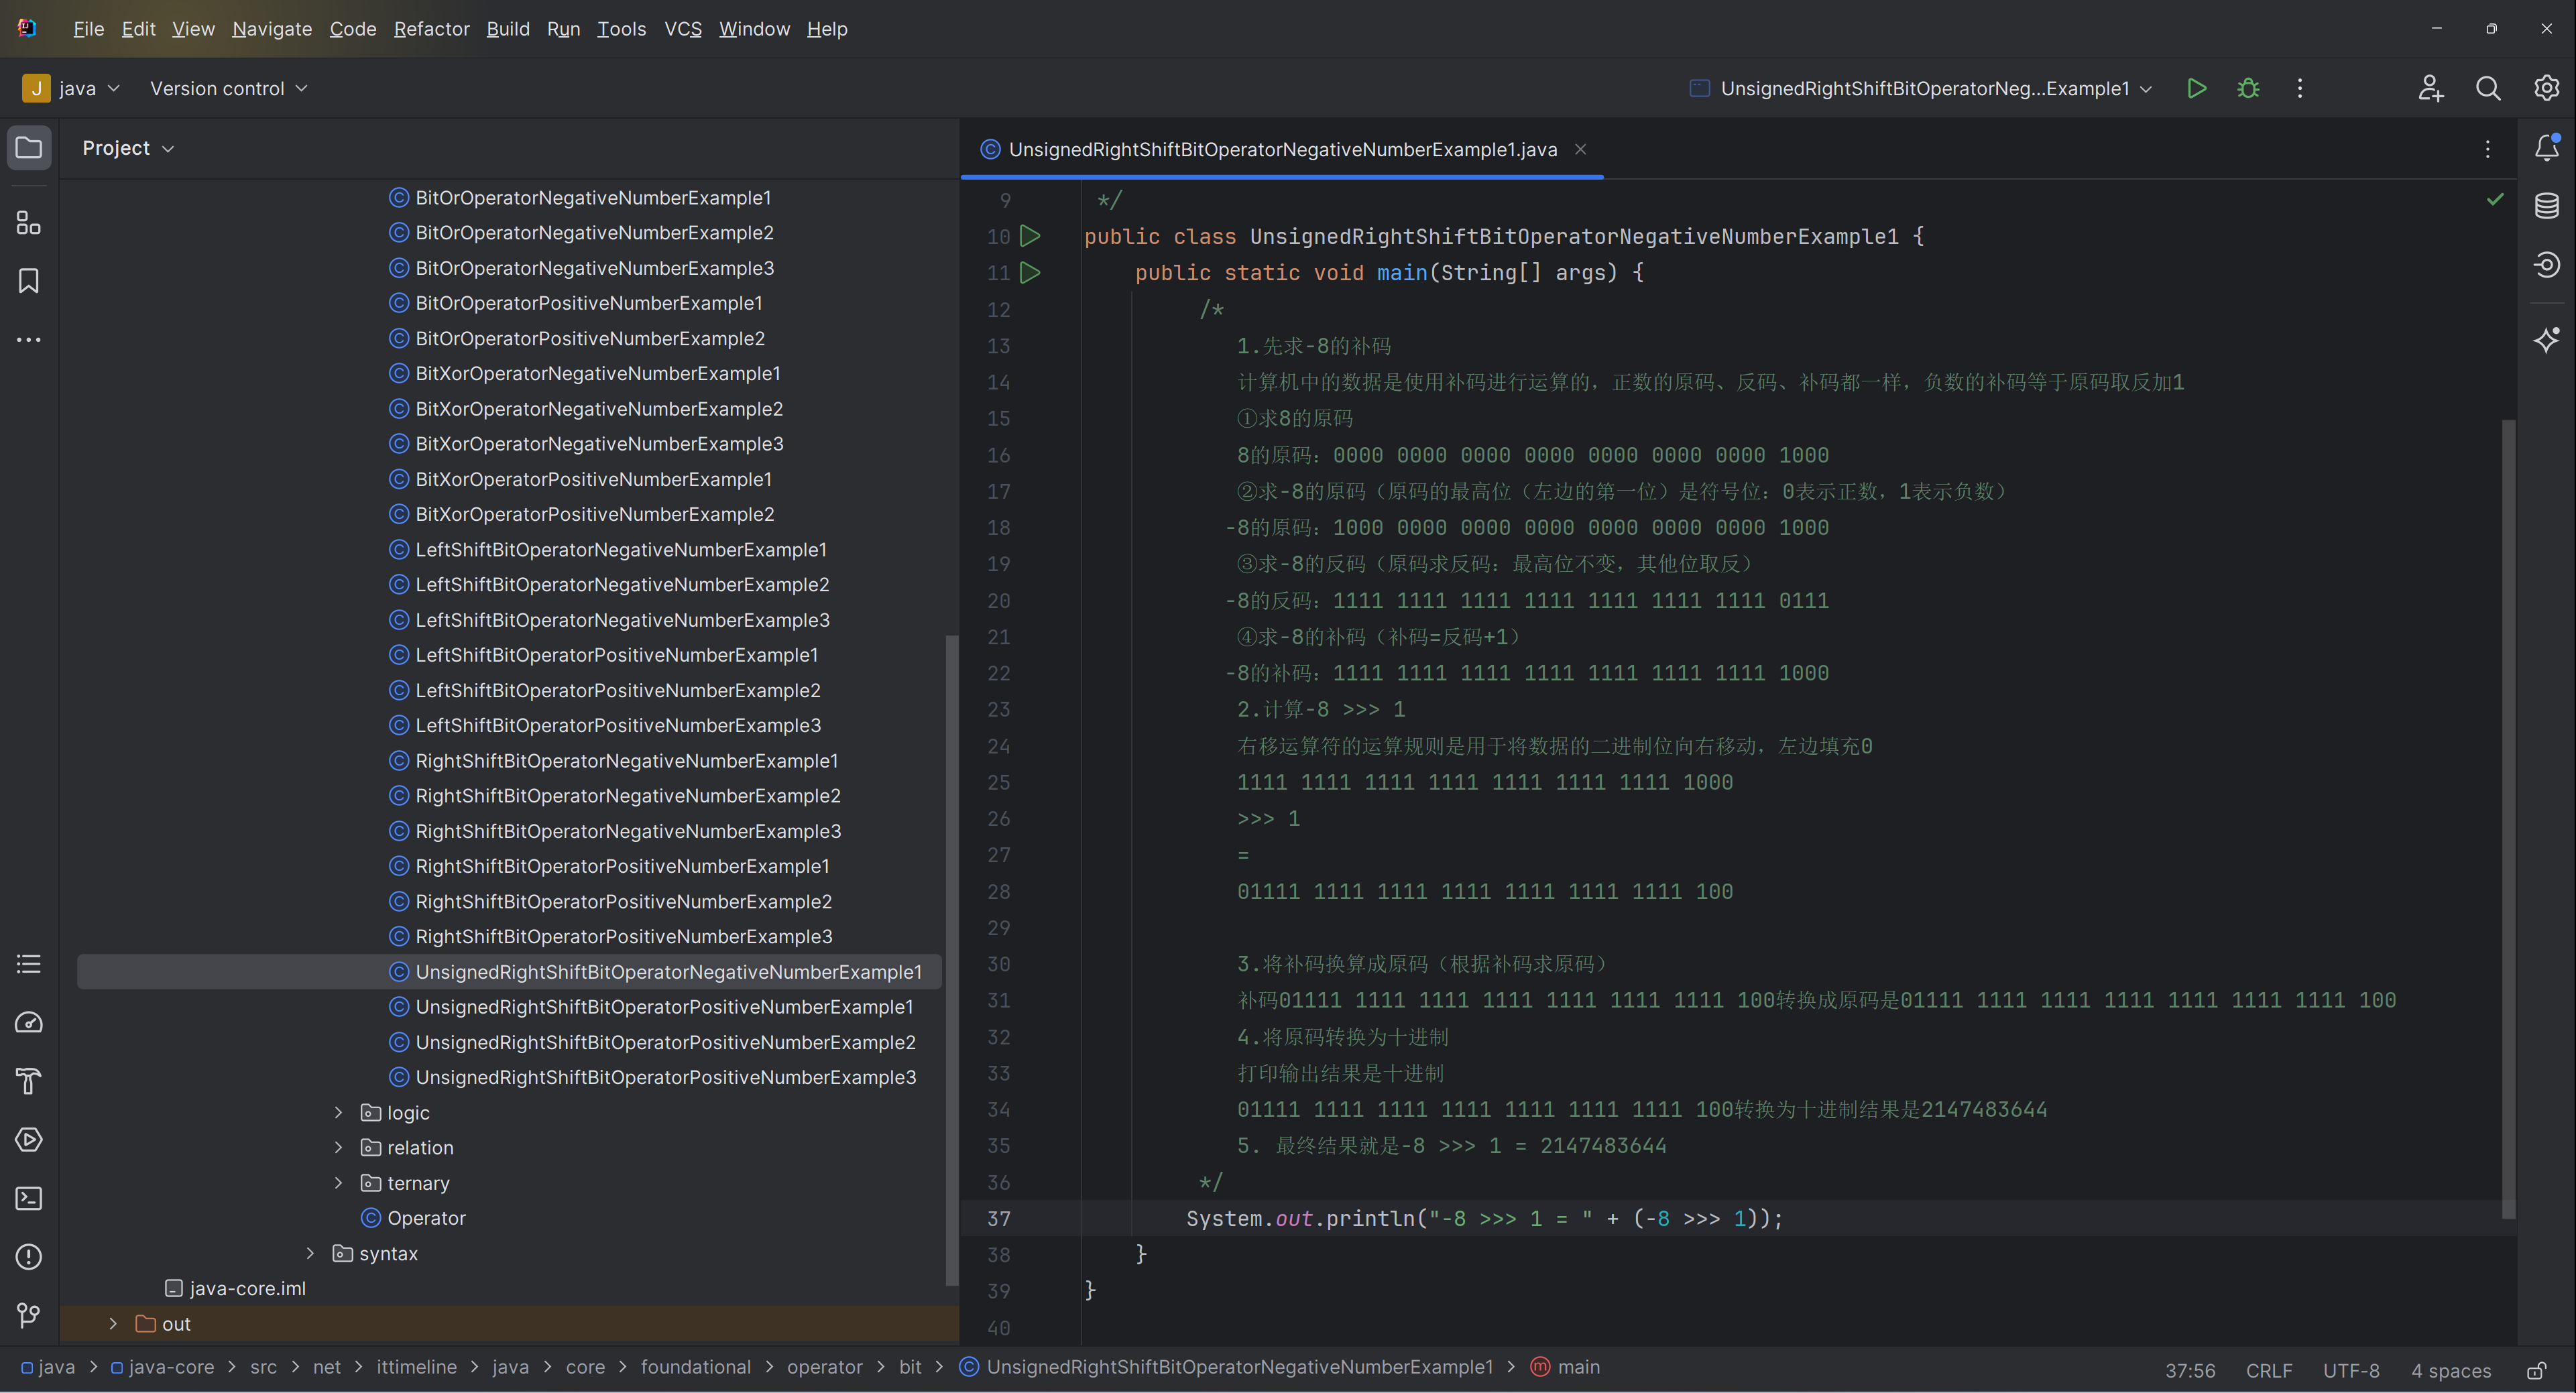Screen dimensions: 2576x1393
Task: Open AI Assistant sparkle panel
Action: [x=2546, y=340]
